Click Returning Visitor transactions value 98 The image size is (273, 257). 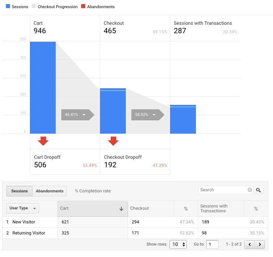click(x=204, y=233)
